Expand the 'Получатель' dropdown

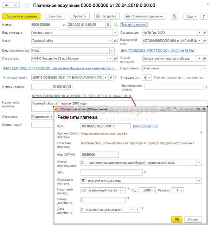[110, 58]
